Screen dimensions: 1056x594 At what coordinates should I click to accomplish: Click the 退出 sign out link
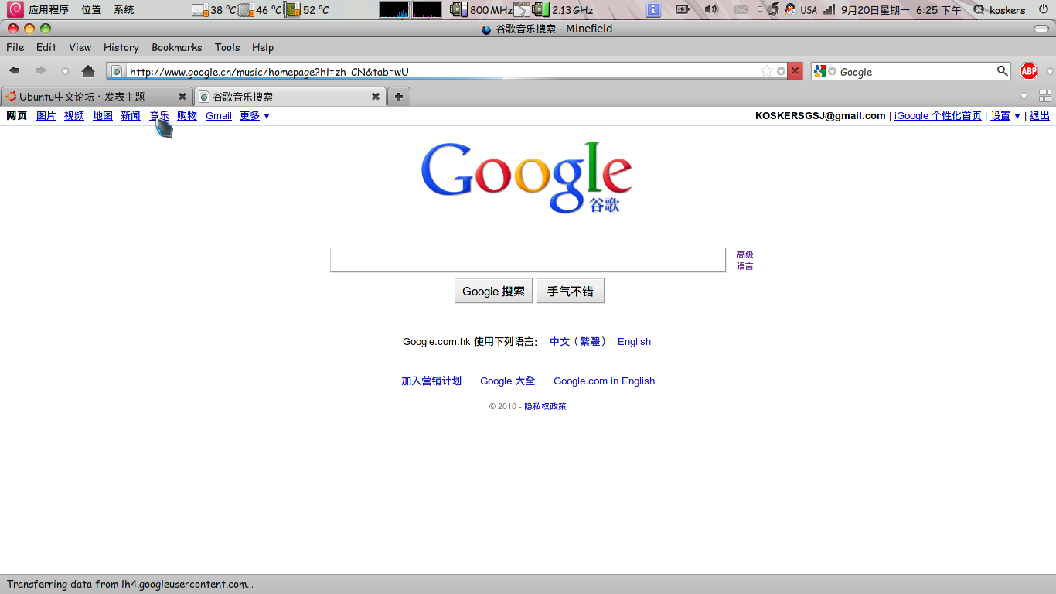1040,116
